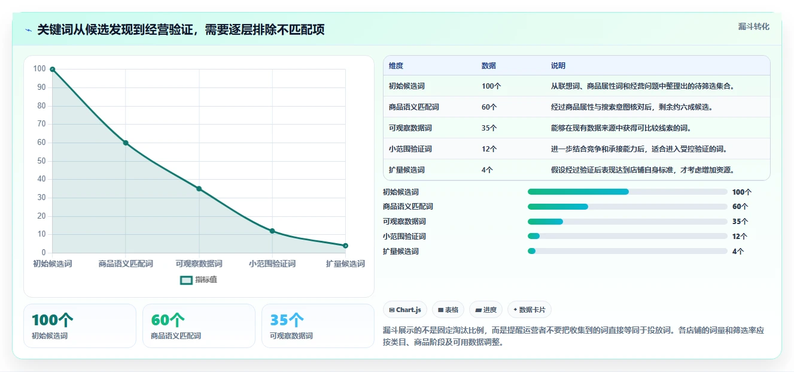The width and height of the screenshot is (794, 372).
Task: Click the 数据卡片 chip
Action: (x=530, y=310)
